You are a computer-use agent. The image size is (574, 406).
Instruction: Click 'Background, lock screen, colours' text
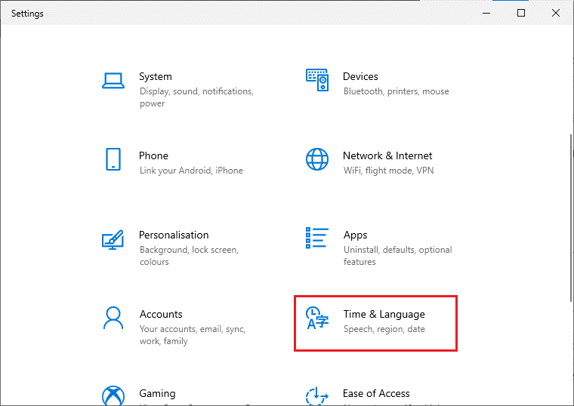(189, 256)
